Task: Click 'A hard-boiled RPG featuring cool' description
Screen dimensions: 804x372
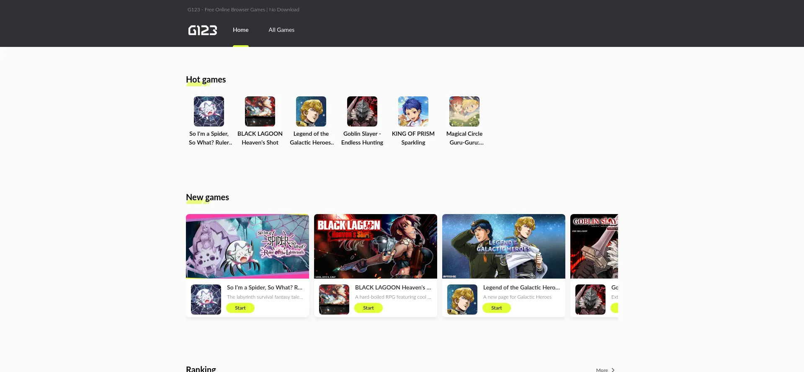Action: point(393,297)
